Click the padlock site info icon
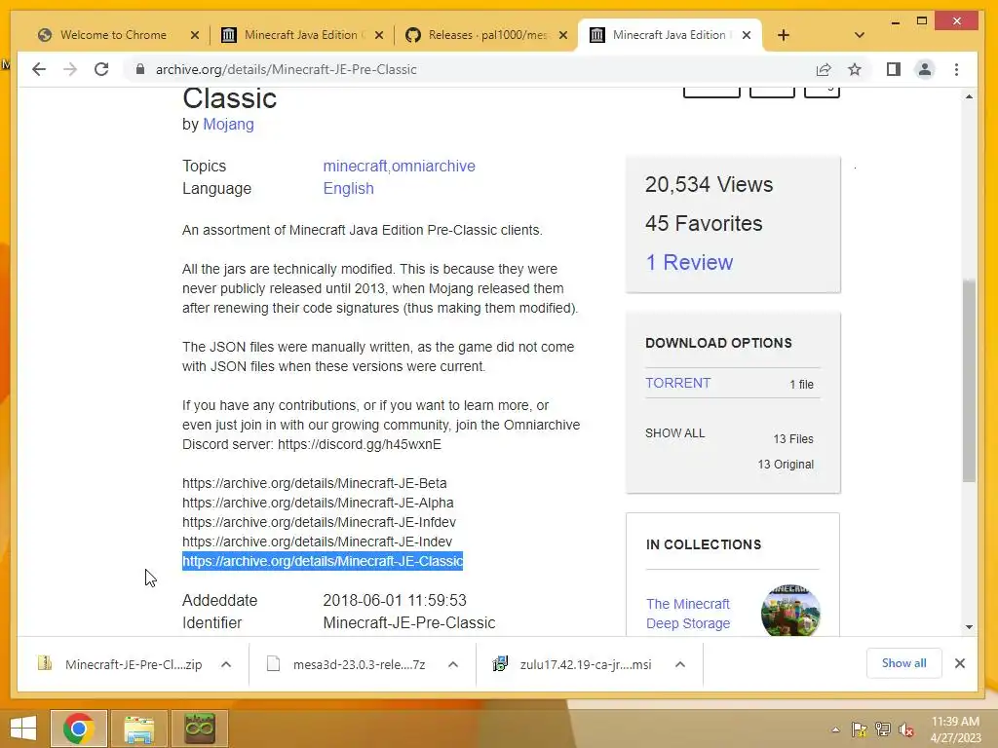998x748 pixels. click(x=140, y=69)
